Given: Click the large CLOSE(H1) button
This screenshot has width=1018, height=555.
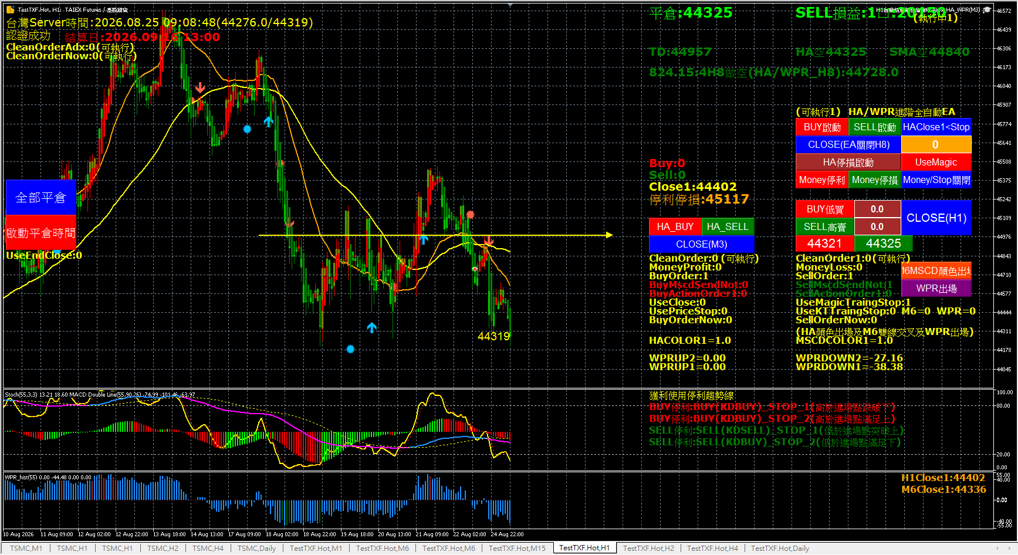Looking at the screenshot, I should click(x=936, y=218).
